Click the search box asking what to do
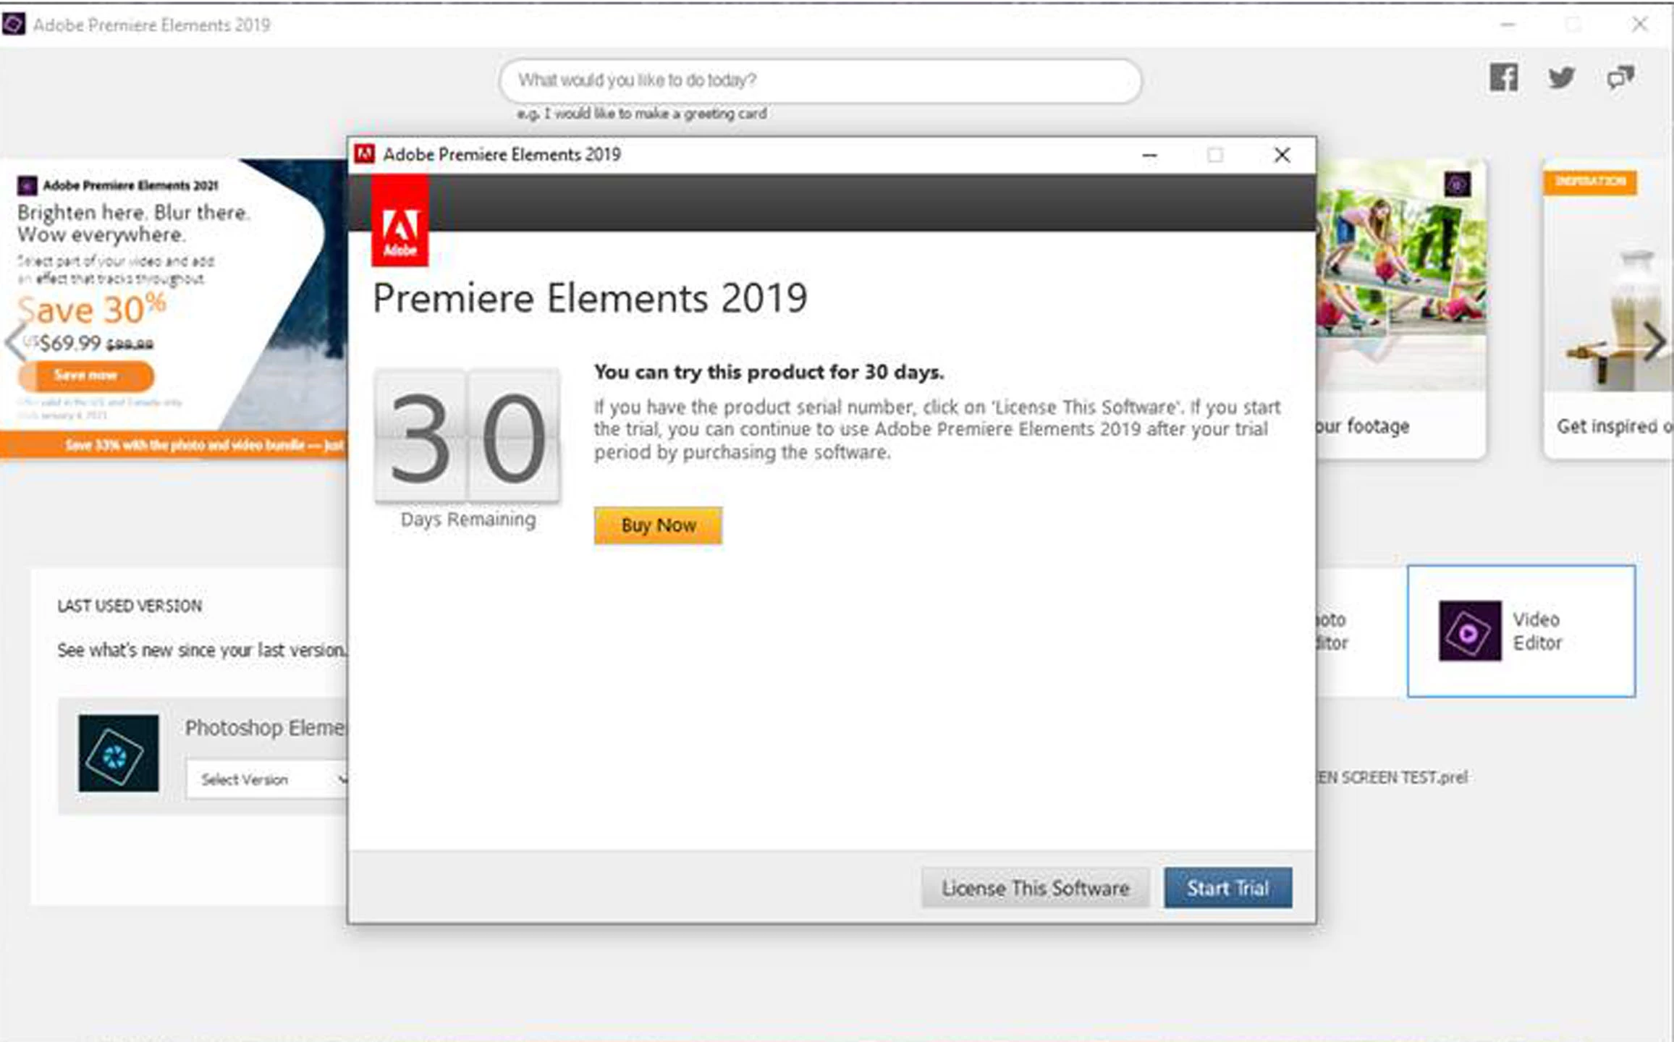This screenshot has height=1042, width=1674. tap(820, 80)
